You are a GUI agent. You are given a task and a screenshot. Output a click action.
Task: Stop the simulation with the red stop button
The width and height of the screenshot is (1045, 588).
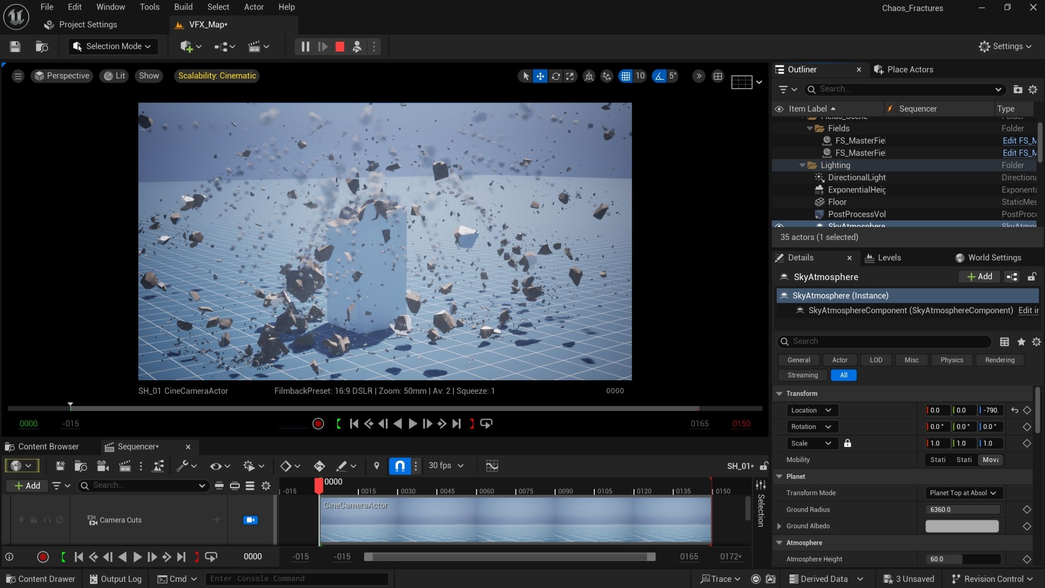coord(340,47)
